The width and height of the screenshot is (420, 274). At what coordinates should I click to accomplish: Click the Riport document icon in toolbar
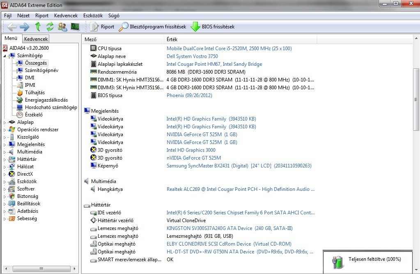pos(94,27)
